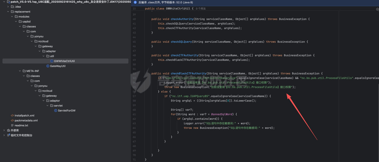Collapse the META-INF folder
This screenshot has height=162, width=379.
click(x=20, y=71)
